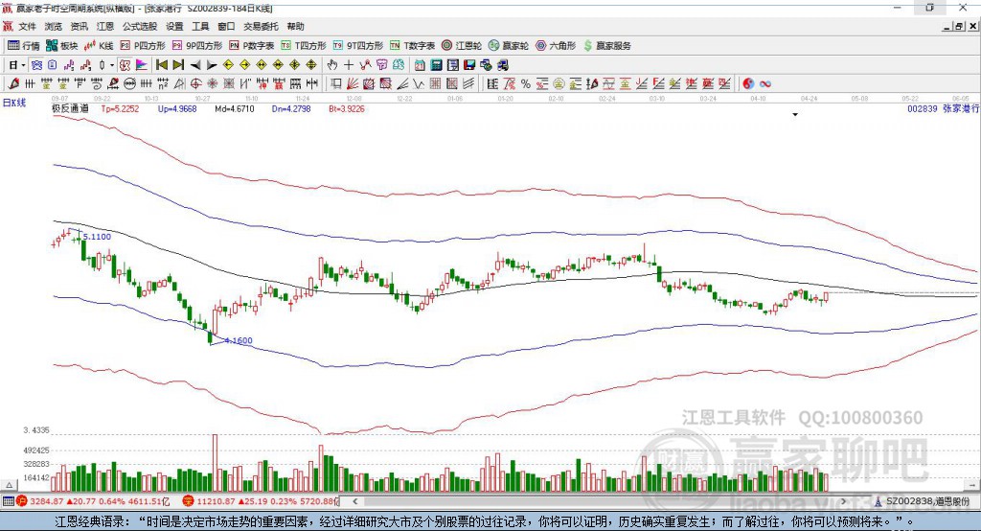Open the 交易委托 menu

click(261, 26)
